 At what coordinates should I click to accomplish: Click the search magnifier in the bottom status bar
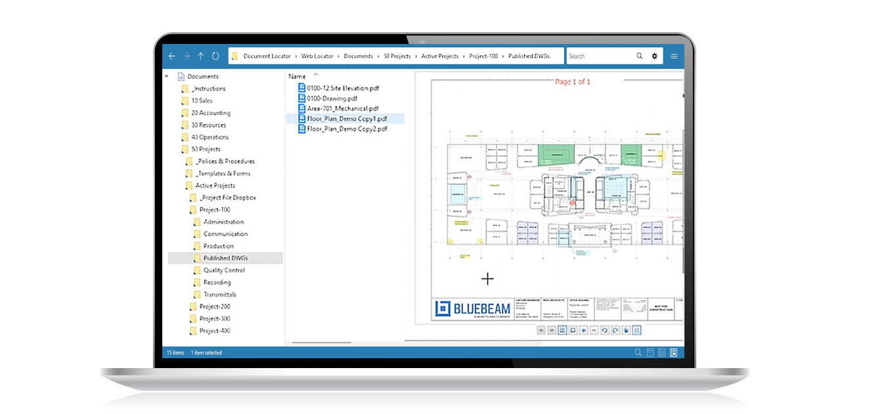click(638, 352)
